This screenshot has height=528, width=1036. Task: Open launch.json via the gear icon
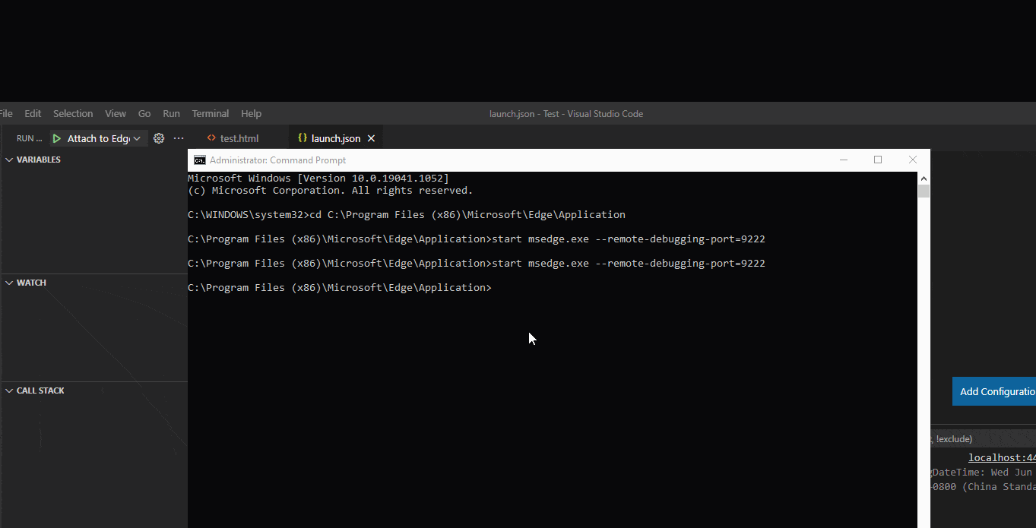point(158,138)
